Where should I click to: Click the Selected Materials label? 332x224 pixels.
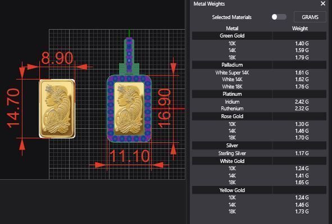point(231,17)
